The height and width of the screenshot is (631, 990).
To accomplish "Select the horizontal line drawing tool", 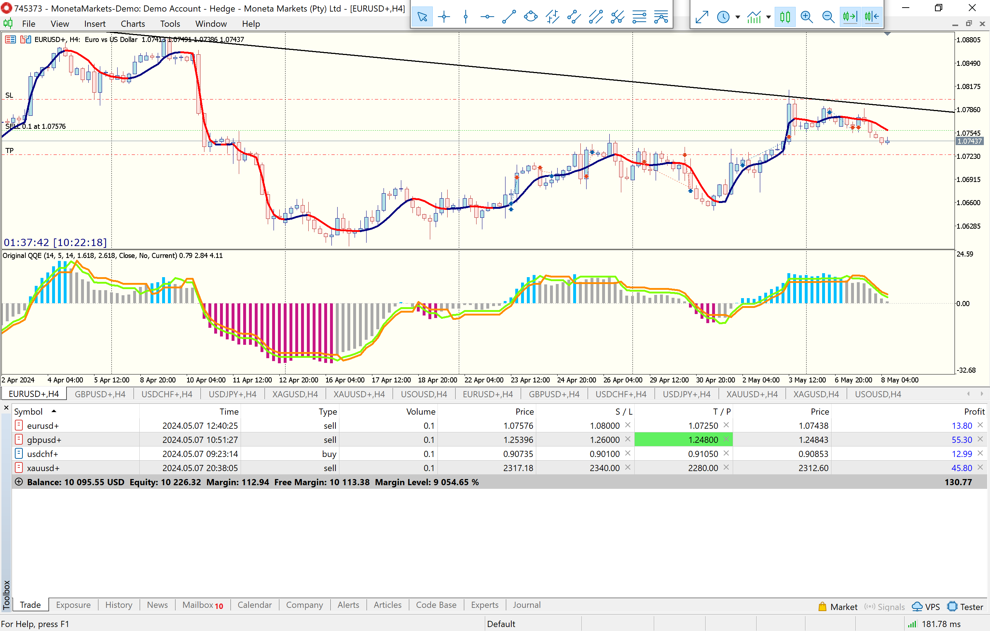I will coord(487,17).
